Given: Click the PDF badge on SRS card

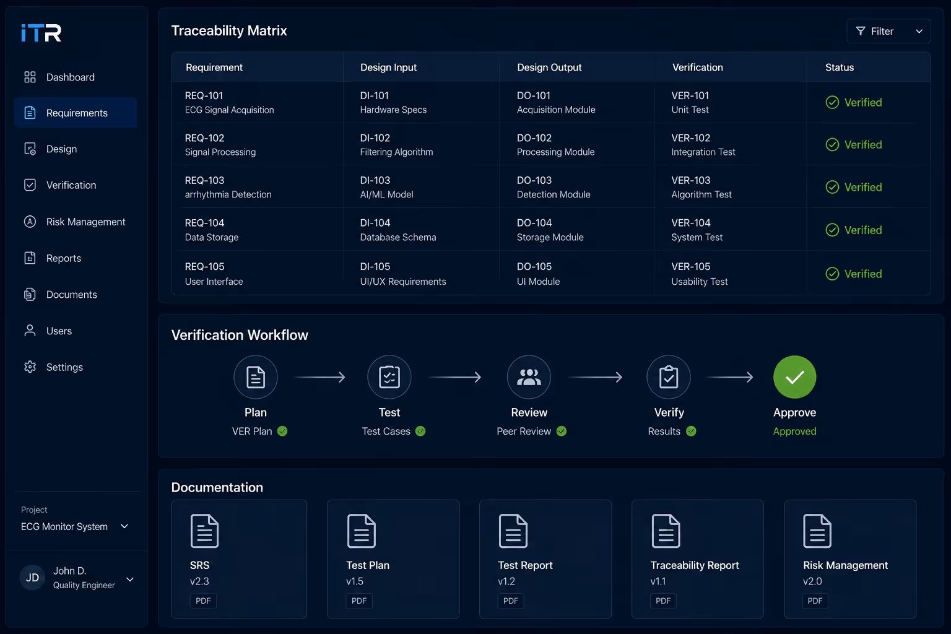Looking at the screenshot, I should pyautogui.click(x=203, y=601).
